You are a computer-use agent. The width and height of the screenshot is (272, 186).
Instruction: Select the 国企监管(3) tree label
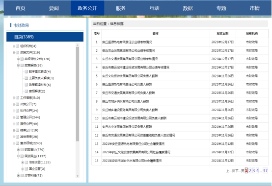click(x=37, y=169)
